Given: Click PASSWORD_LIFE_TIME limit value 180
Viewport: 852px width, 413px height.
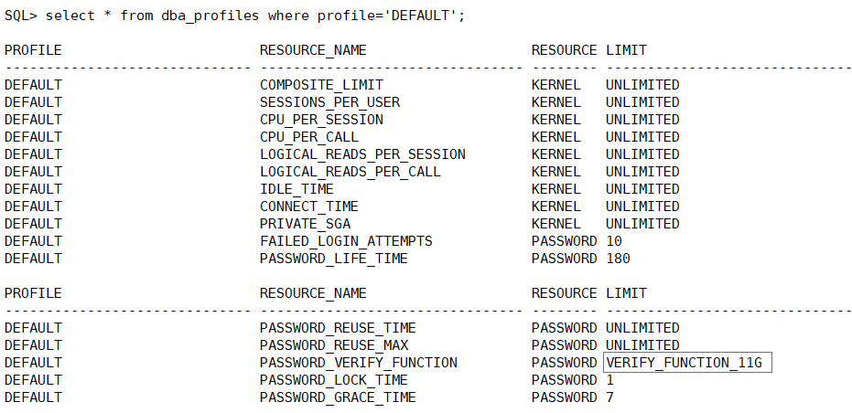Looking at the screenshot, I should click(x=619, y=259).
